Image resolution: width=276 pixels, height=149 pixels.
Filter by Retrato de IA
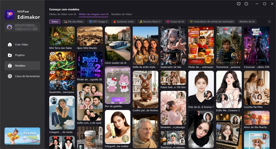[247, 22]
